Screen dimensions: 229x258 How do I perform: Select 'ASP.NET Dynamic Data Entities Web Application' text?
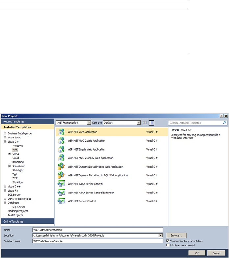96,167
